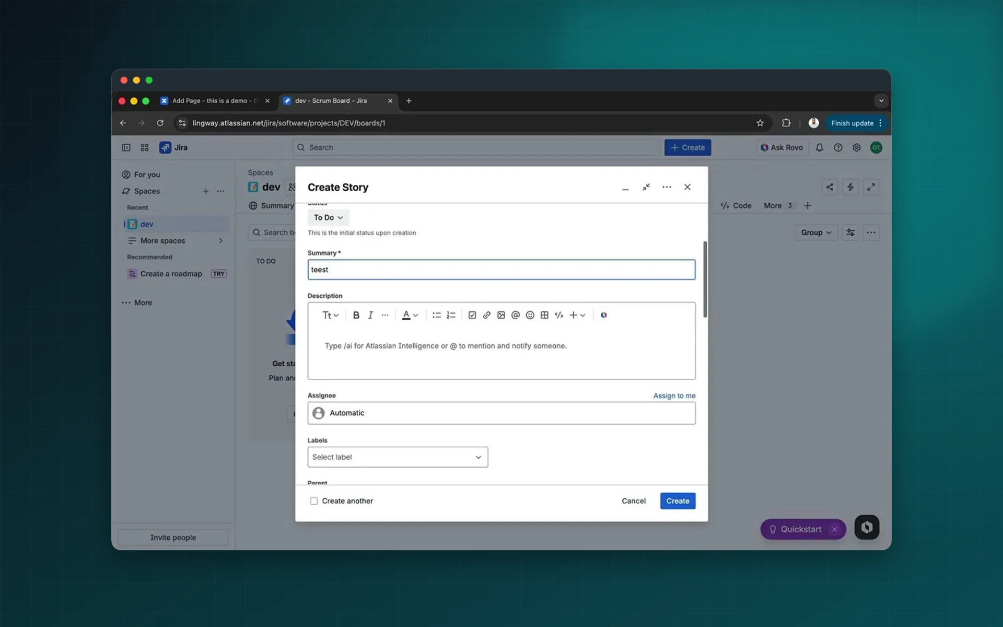Open the app switcher grid icon
The height and width of the screenshot is (627, 1003).
[x=145, y=147]
